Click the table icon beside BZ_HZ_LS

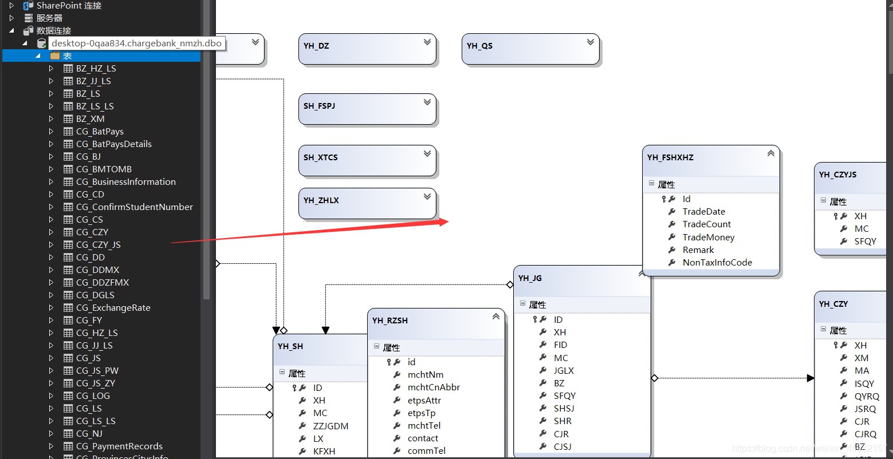coord(68,69)
